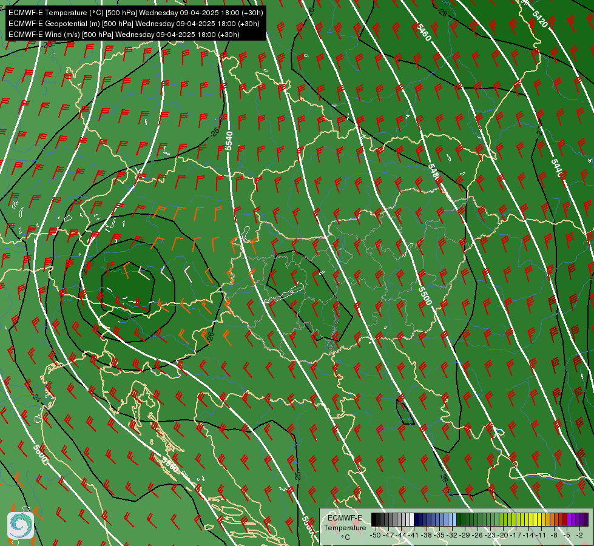Click the -32 value in the legend
Viewport: 594px width, 546px height.
point(452,535)
